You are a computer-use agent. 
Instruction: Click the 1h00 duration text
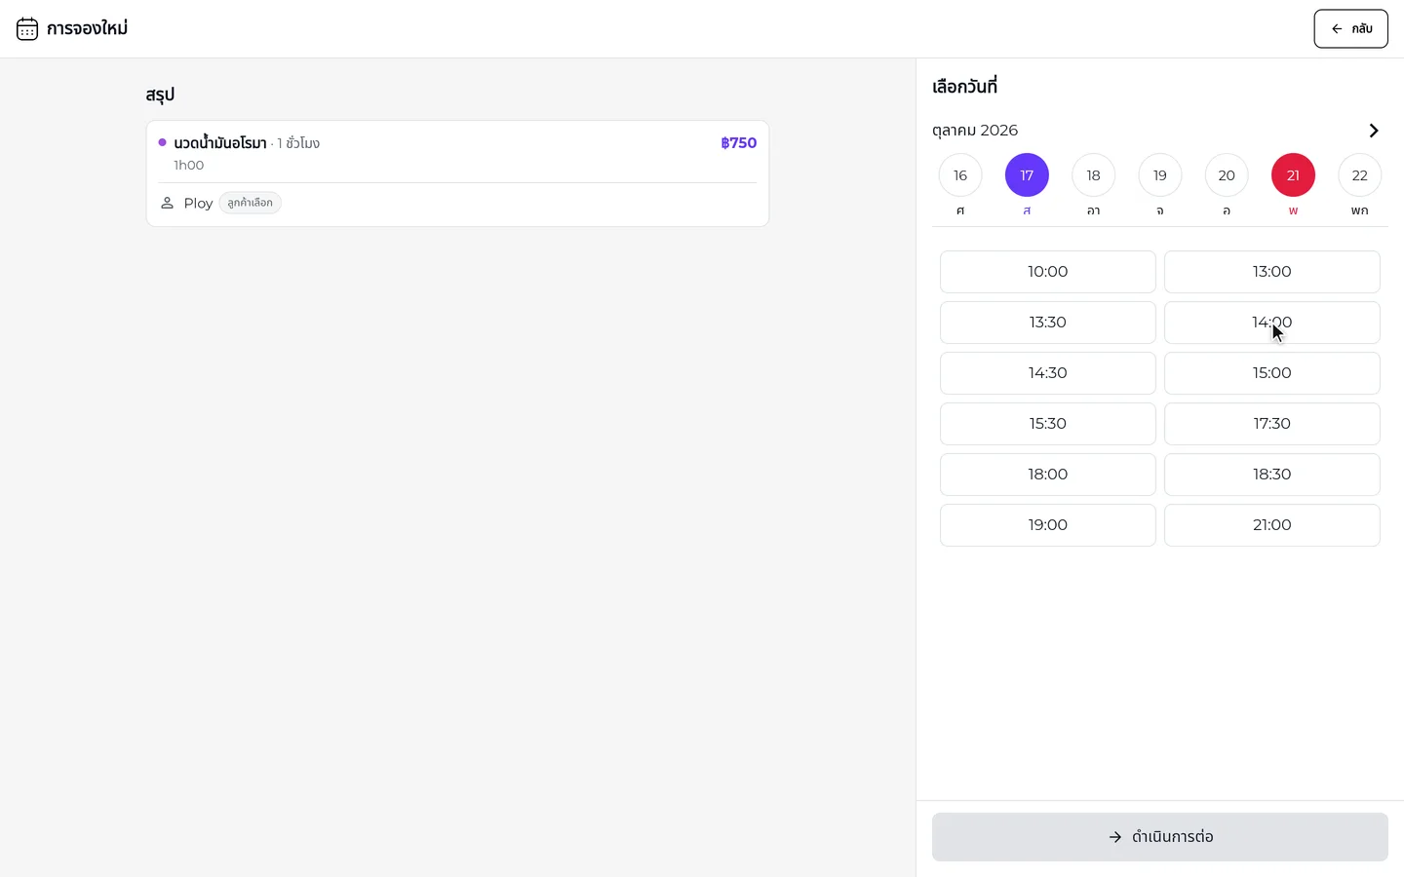tap(188, 165)
